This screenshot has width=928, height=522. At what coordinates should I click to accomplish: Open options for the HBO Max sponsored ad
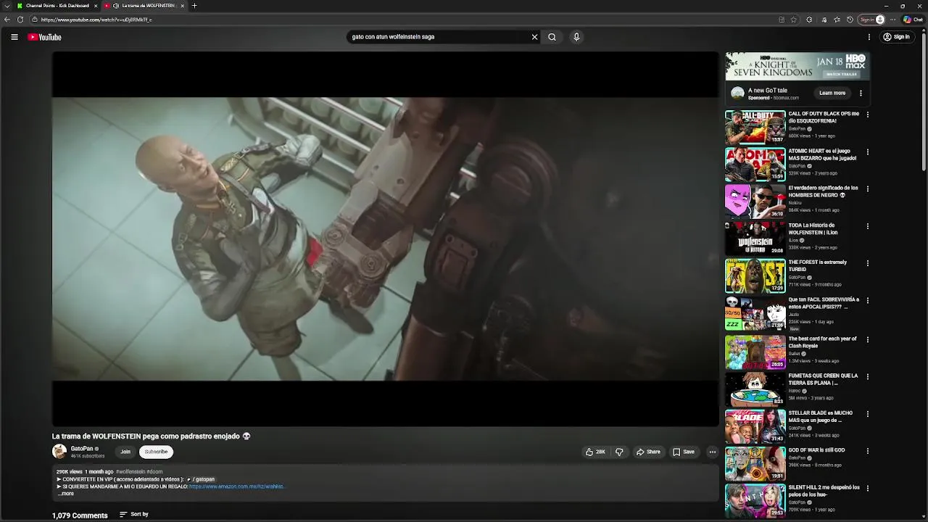tap(861, 93)
